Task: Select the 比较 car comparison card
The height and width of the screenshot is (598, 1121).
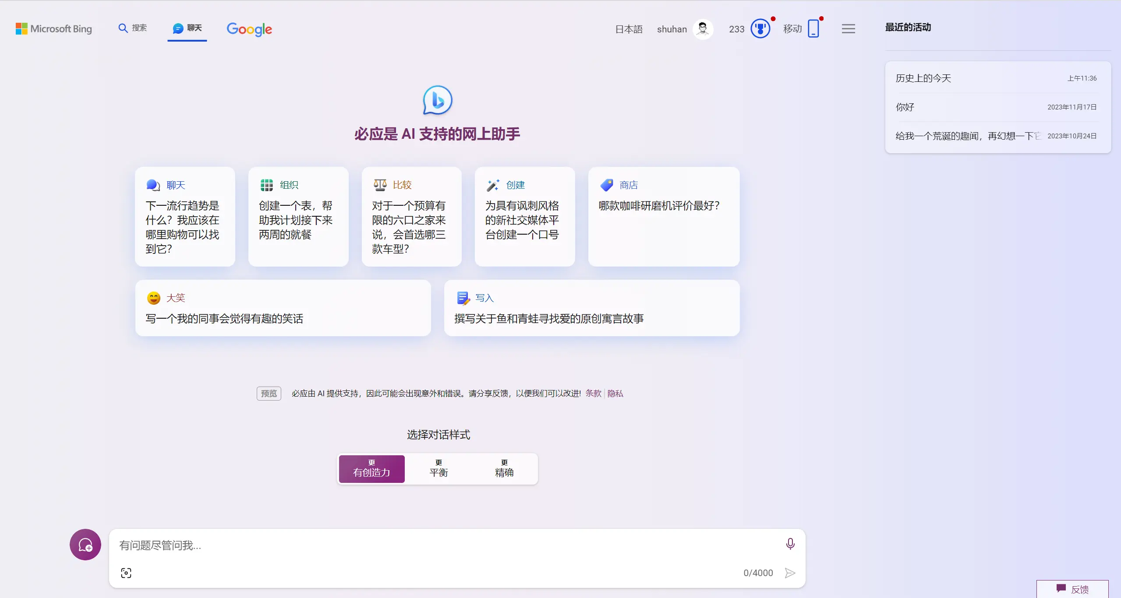Action: (x=411, y=217)
